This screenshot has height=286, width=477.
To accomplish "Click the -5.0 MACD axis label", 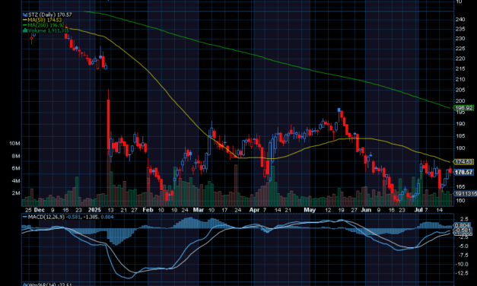I will click(x=463, y=246).
